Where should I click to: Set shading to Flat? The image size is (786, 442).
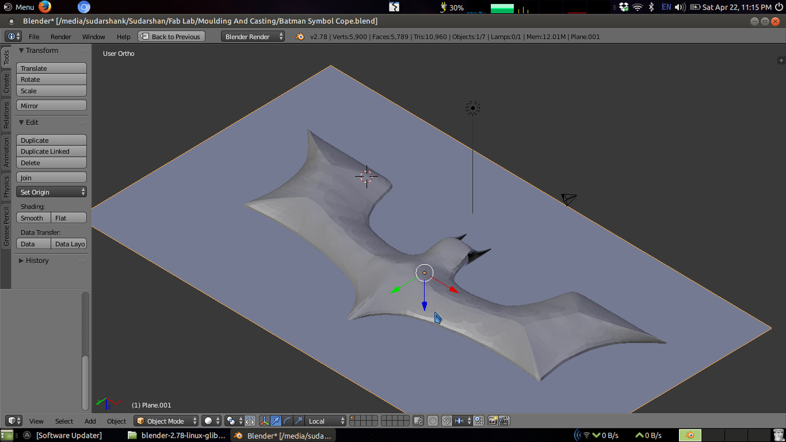pos(69,218)
